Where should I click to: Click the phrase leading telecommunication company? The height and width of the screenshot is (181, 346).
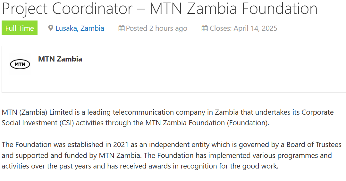(147, 112)
